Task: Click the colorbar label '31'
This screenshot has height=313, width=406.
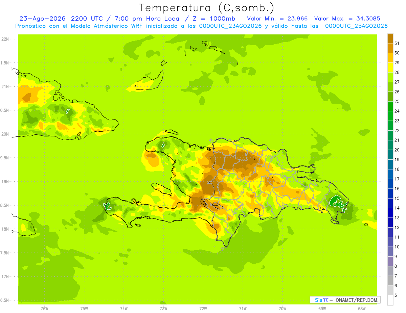Action: 397,43
